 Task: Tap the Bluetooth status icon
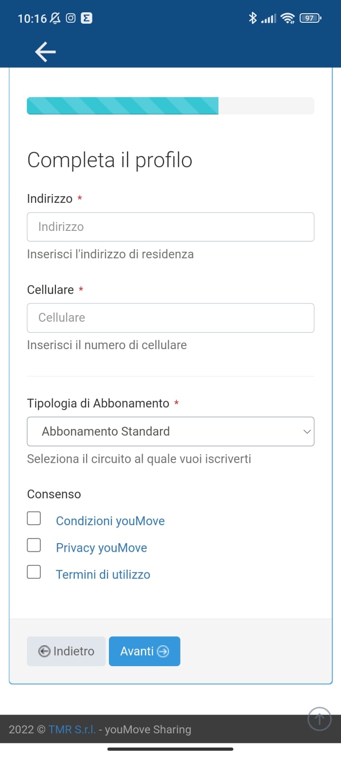tap(252, 18)
